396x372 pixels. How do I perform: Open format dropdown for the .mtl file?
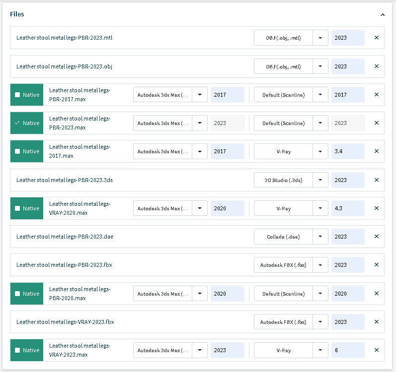[x=320, y=38]
